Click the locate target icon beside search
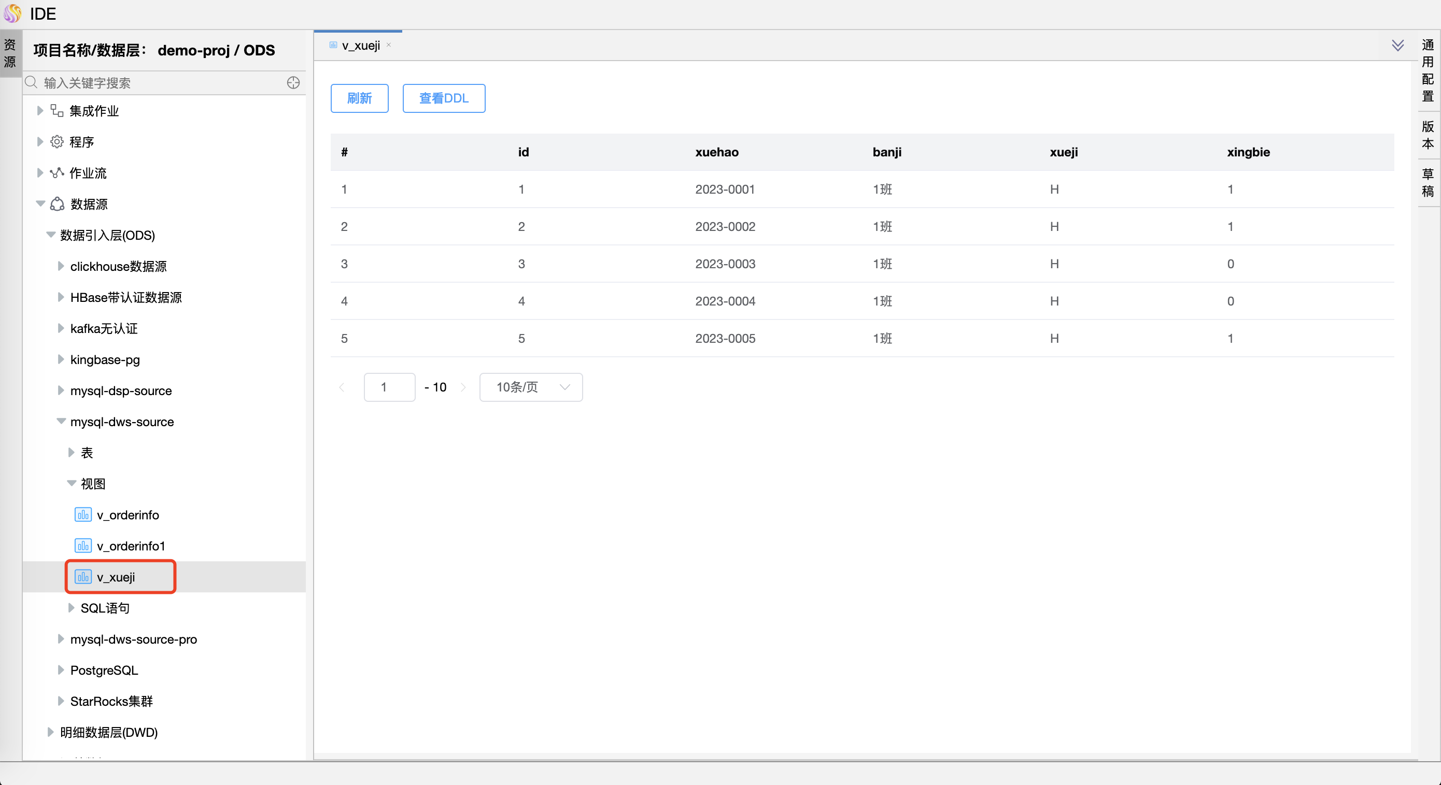 (293, 83)
